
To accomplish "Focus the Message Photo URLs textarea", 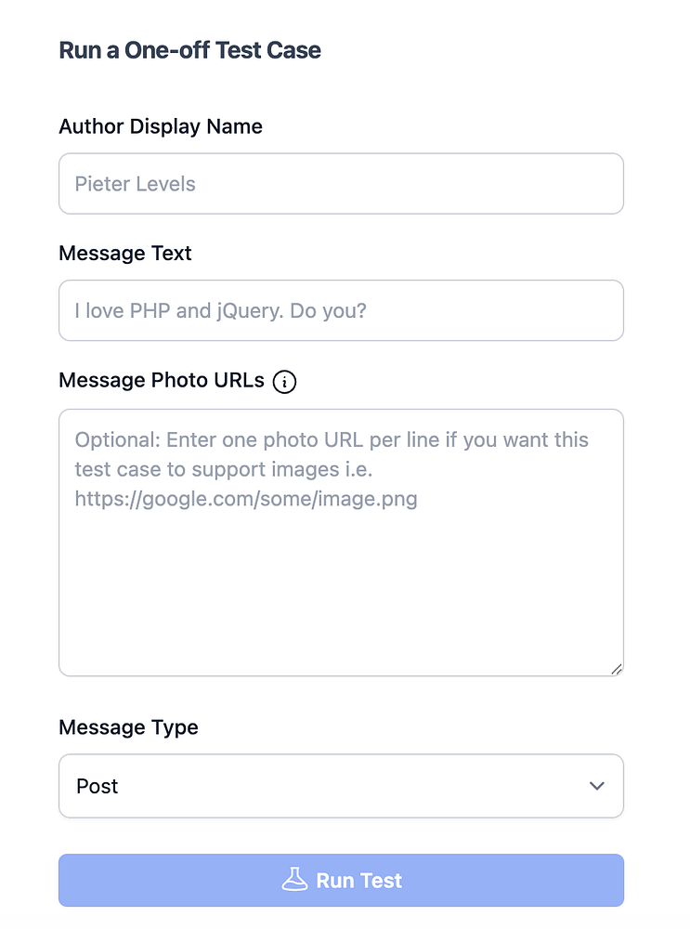I will pos(341,557).
